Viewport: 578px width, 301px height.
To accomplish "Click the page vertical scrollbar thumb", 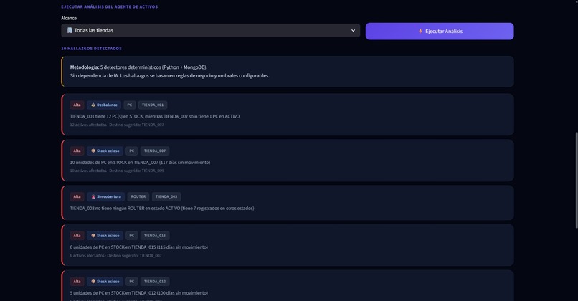I will click(x=576, y=180).
